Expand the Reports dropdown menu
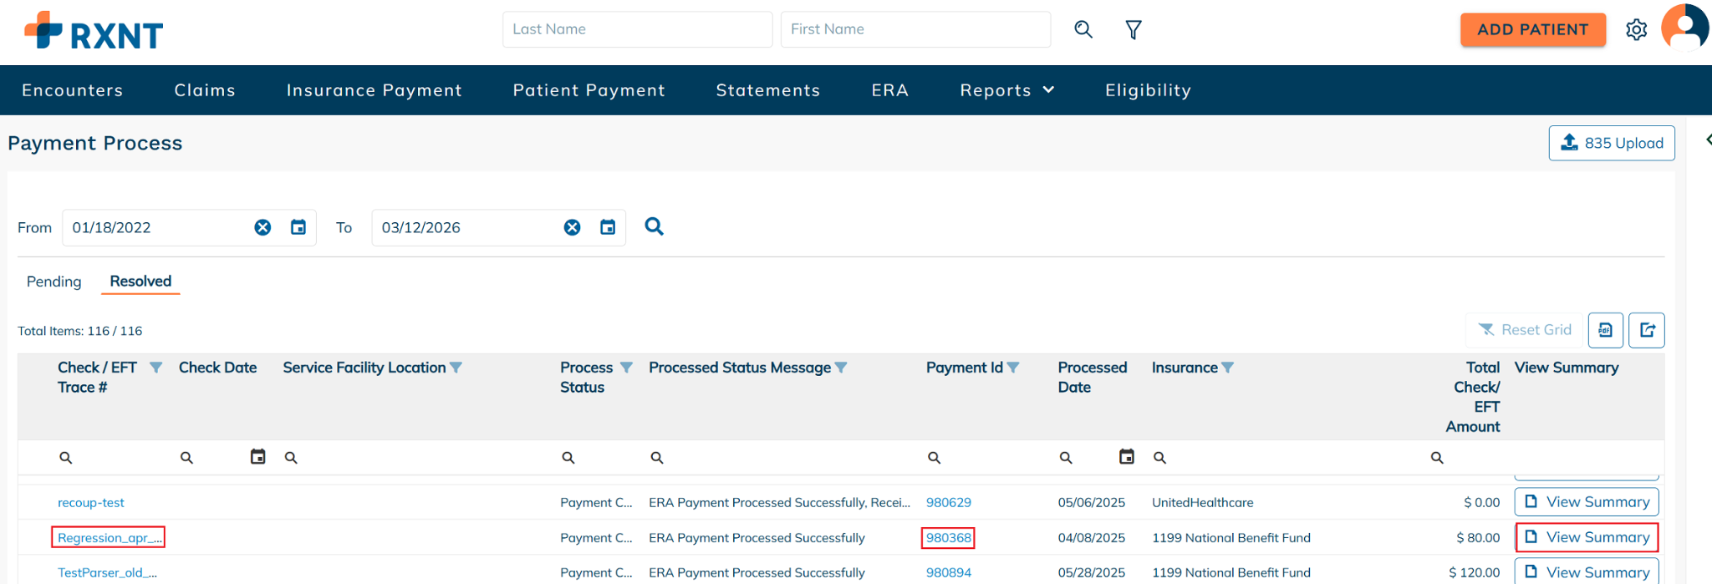The image size is (1712, 584). point(1006,90)
